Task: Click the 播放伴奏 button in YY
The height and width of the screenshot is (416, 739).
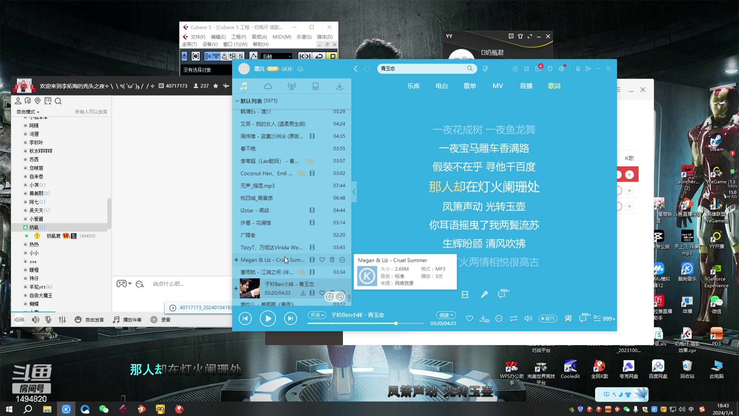Action: [127, 320]
